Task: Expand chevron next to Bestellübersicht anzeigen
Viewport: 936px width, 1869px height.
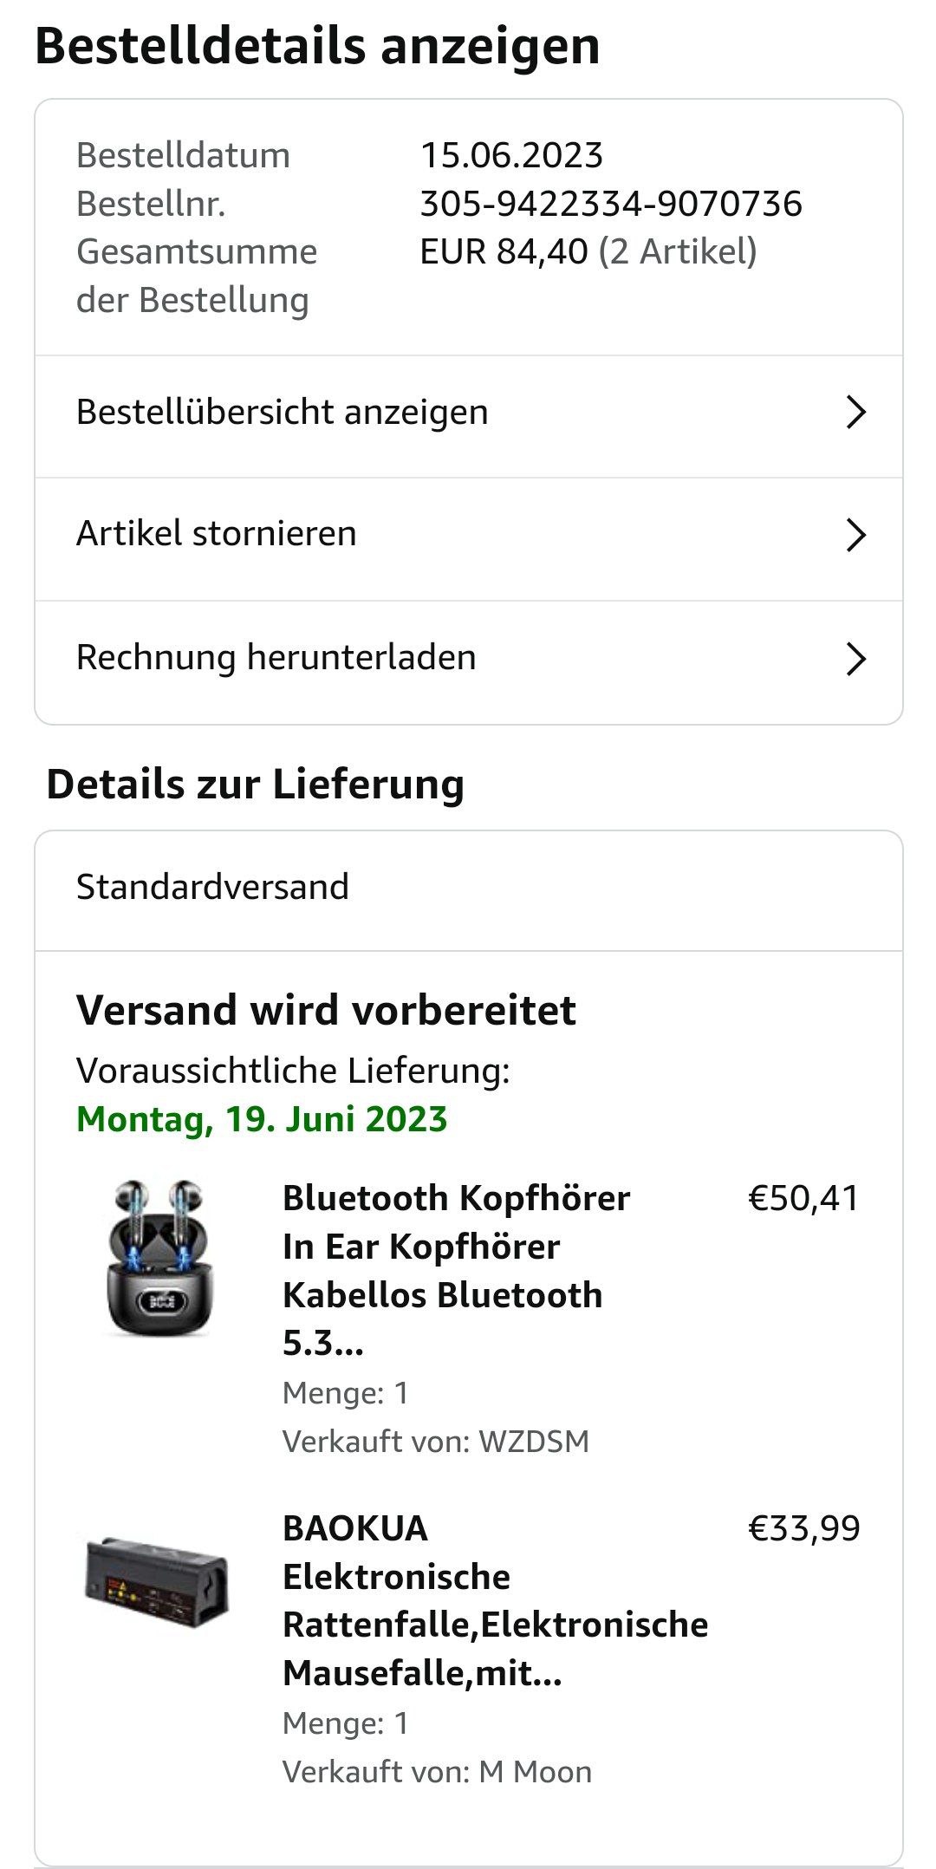Action: pos(855,413)
